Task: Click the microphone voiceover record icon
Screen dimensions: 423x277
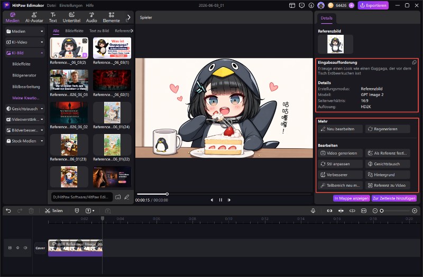Action: pyautogui.click(x=313, y=211)
